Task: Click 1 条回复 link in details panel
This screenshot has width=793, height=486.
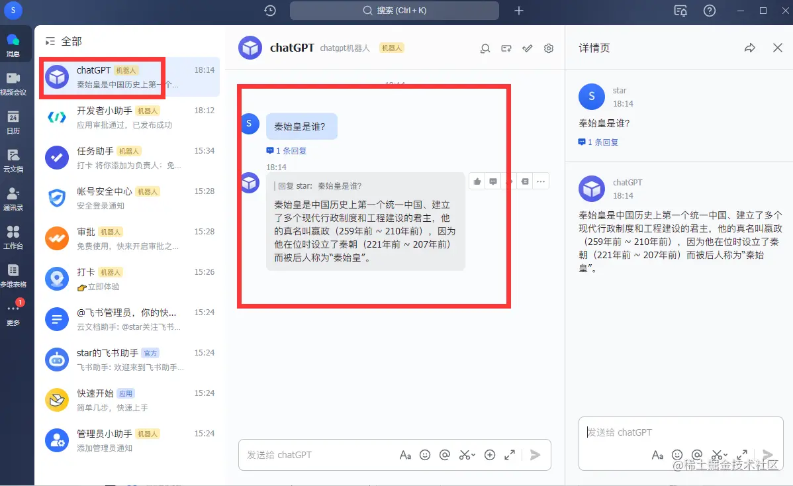Action: click(x=598, y=142)
